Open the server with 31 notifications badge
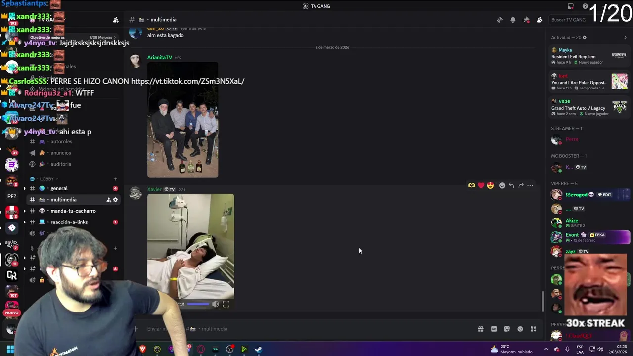Viewport: 633px width, 356px height. click(12, 149)
